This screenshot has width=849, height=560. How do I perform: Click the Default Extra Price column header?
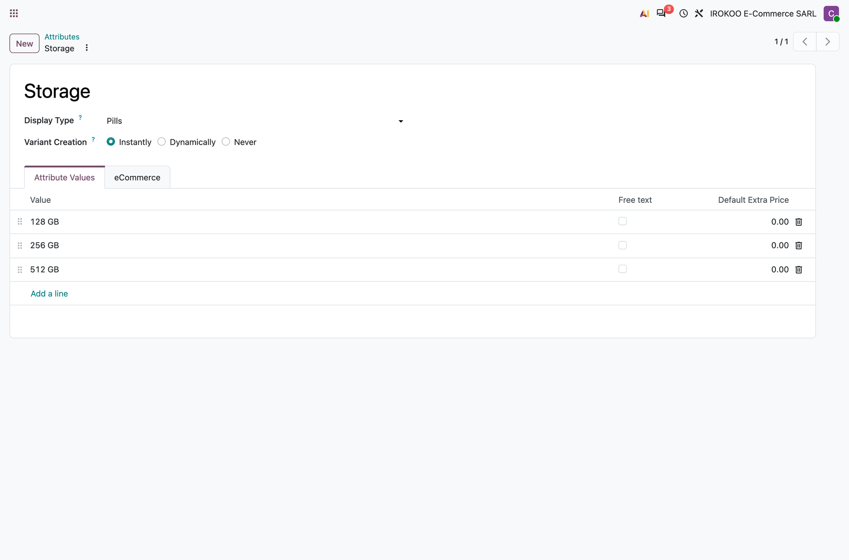coord(753,200)
